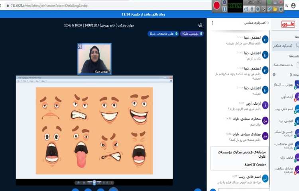Open the browser profile avatar
Viewport: 299px width, 191px height.
[293, 6]
